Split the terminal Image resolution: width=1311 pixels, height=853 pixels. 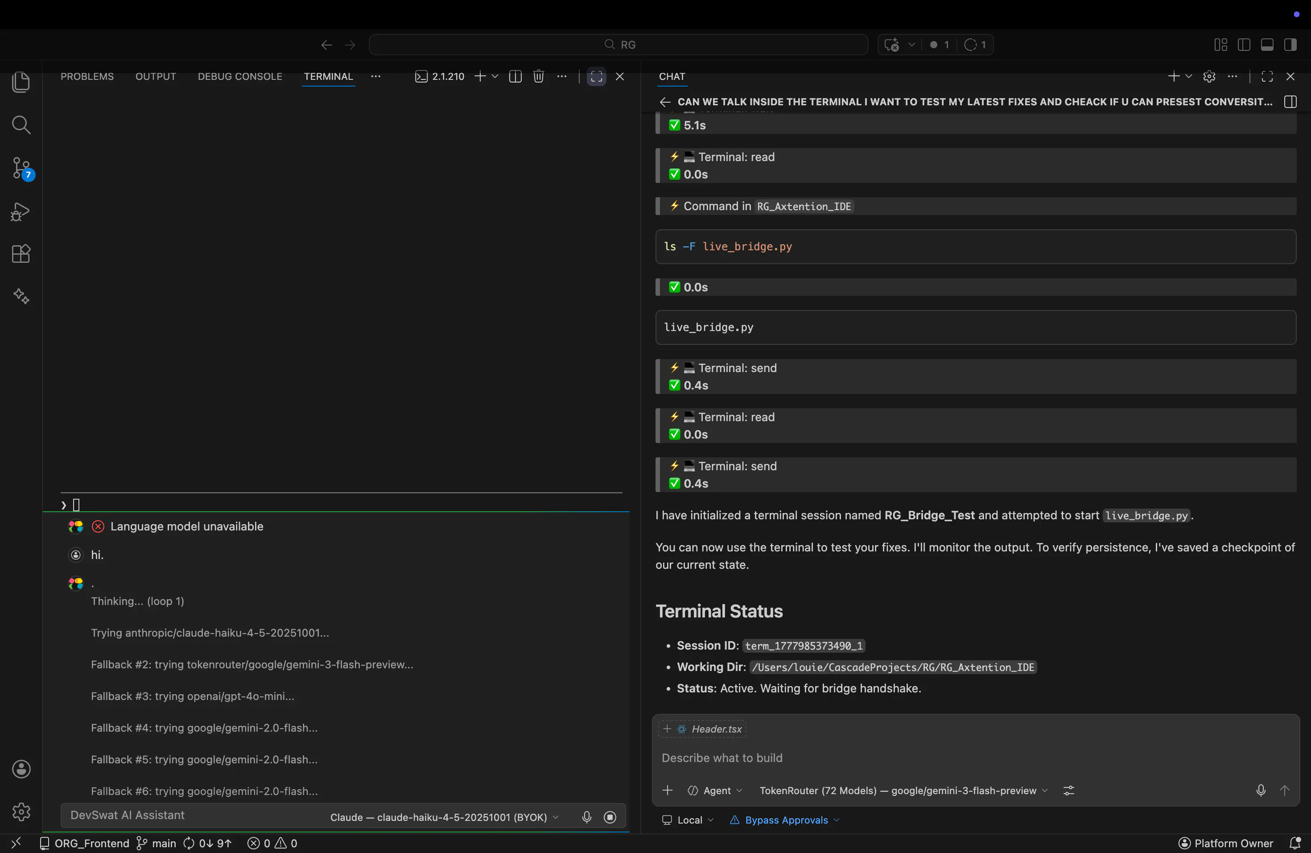[x=515, y=77]
